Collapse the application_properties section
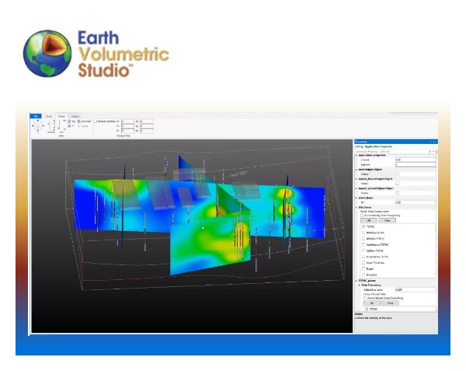The height and width of the screenshot is (371, 466). pyautogui.click(x=356, y=156)
